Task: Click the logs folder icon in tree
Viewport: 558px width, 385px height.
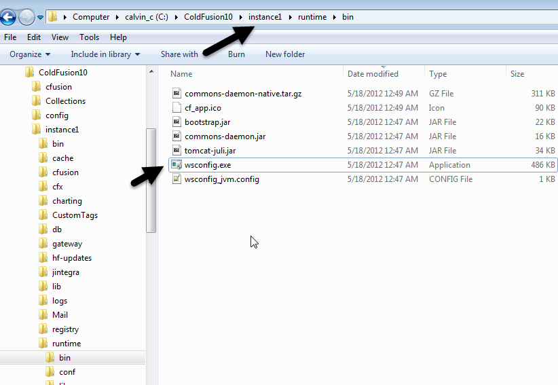Action: 43,300
